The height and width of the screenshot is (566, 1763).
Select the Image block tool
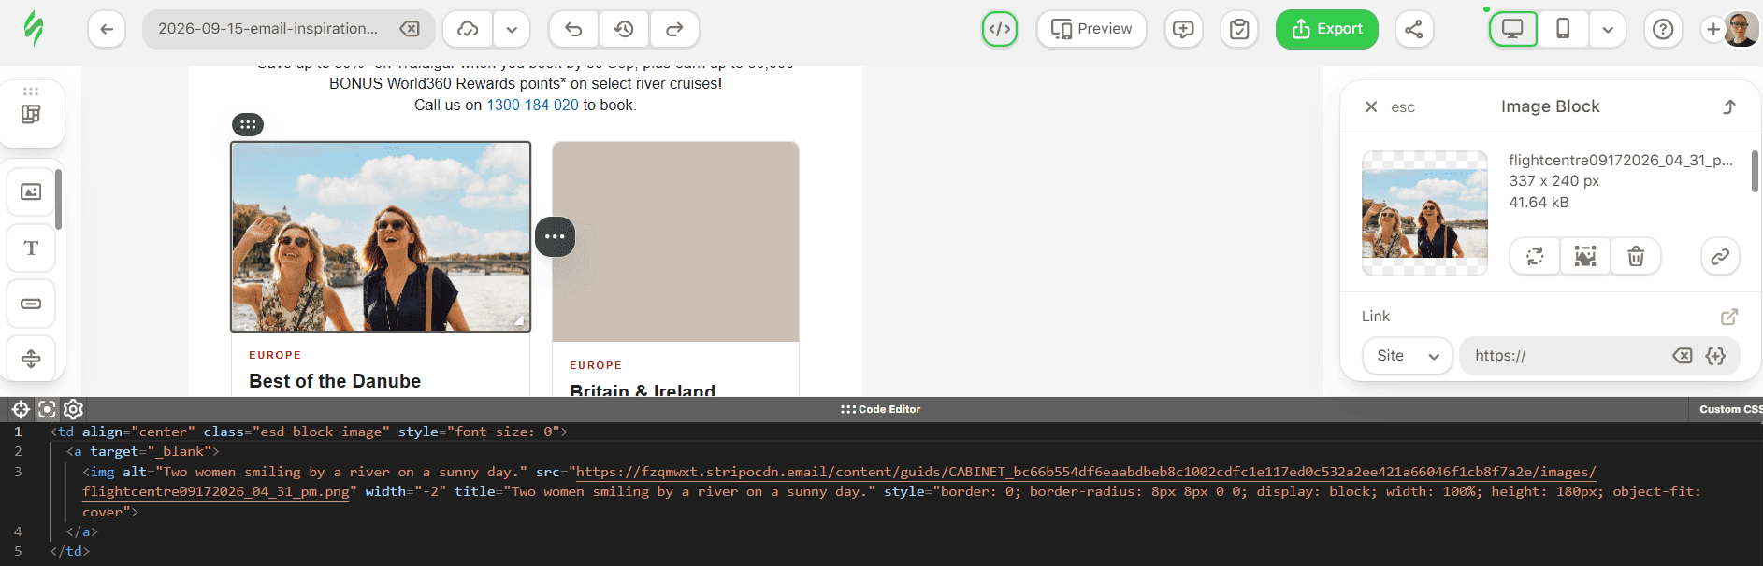31,191
